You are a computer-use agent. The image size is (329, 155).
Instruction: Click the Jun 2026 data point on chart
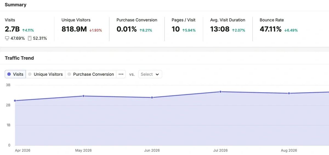click(152, 97)
